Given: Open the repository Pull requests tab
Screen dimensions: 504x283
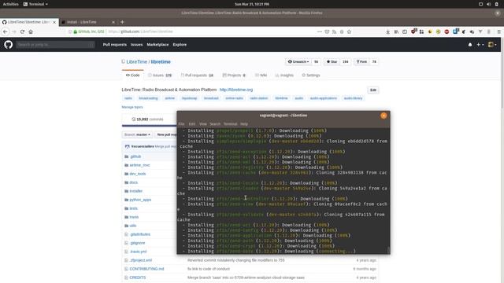Looking at the screenshot, I should pos(197,75).
